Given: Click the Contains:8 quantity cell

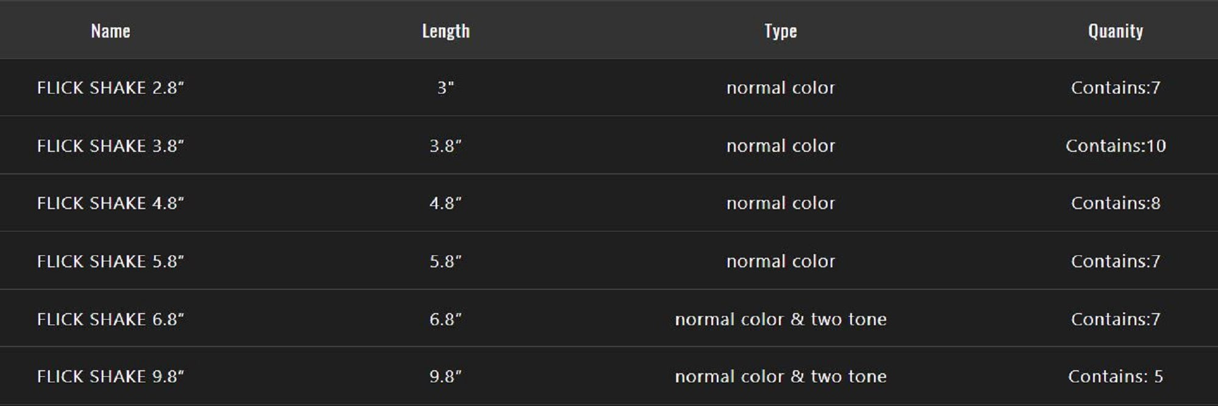Looking at the screenshot, I should [x=1115, y=203].
